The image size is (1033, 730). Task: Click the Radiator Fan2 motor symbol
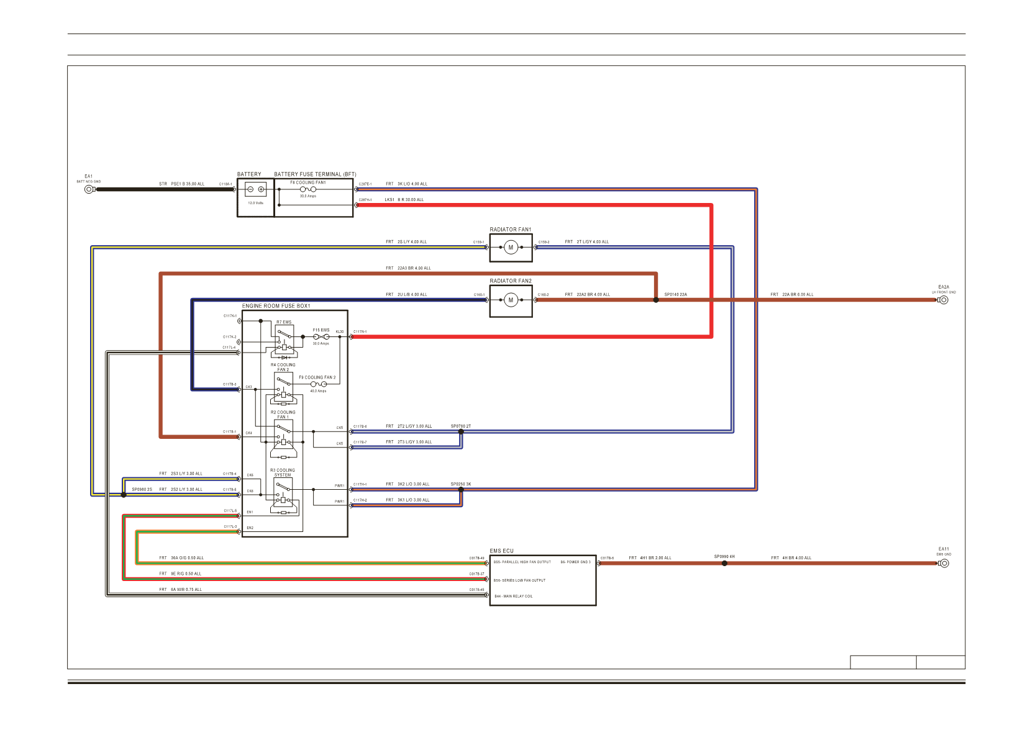(511, 300)
